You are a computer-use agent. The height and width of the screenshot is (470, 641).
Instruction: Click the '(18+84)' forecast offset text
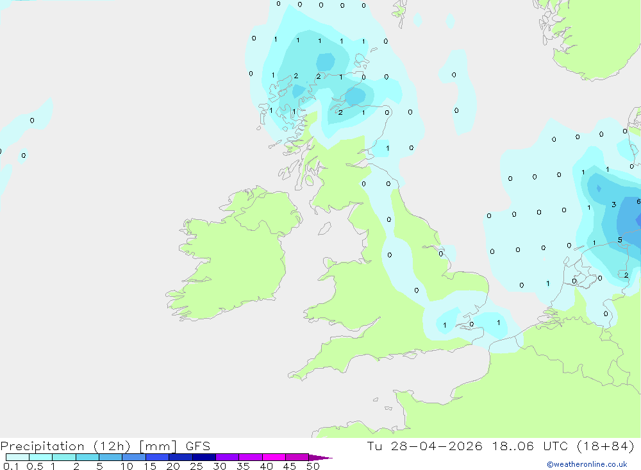pos(606,446)
